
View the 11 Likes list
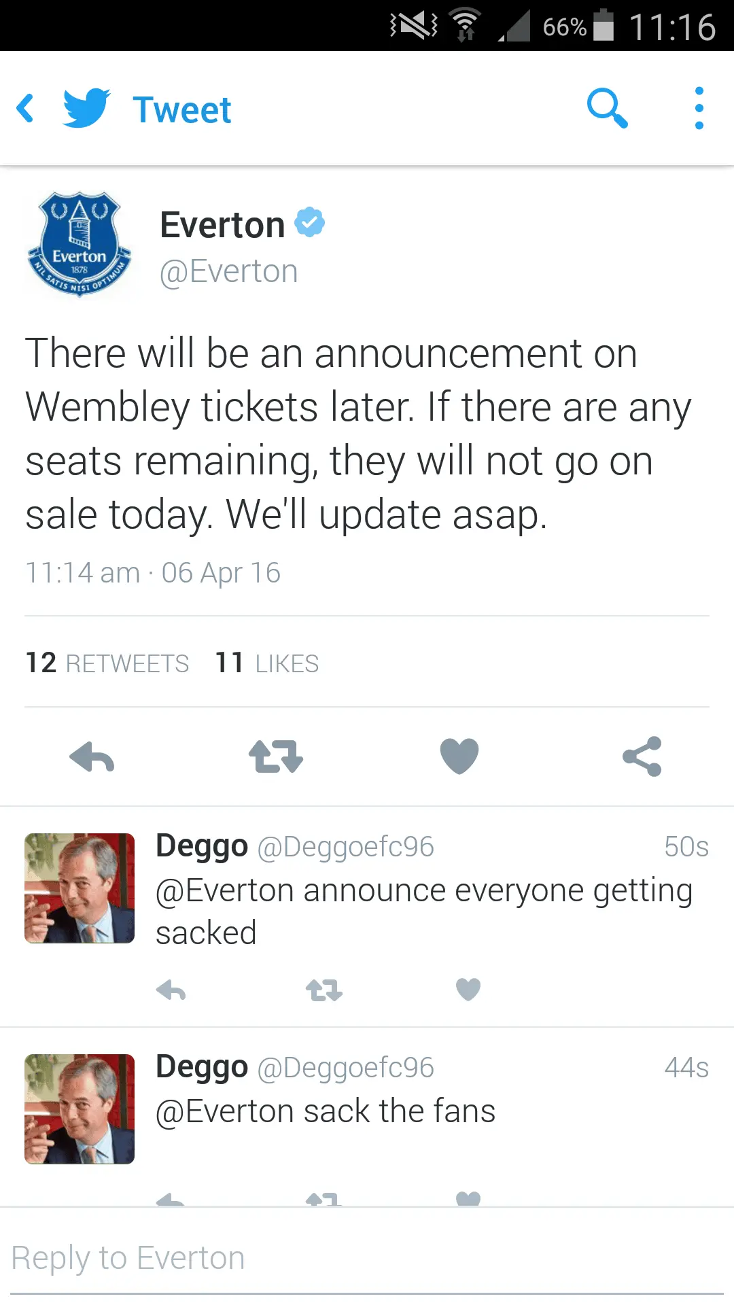(266, 663)
